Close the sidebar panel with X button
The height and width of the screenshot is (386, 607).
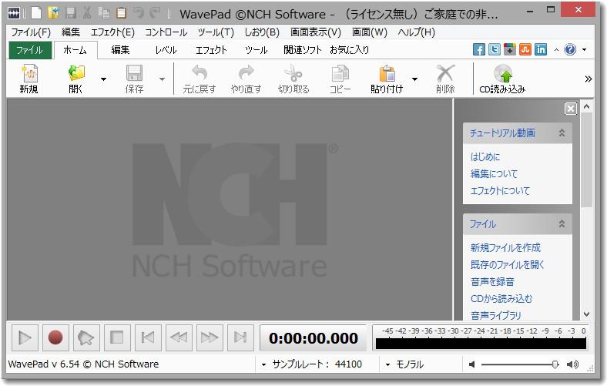click(571, 109)
